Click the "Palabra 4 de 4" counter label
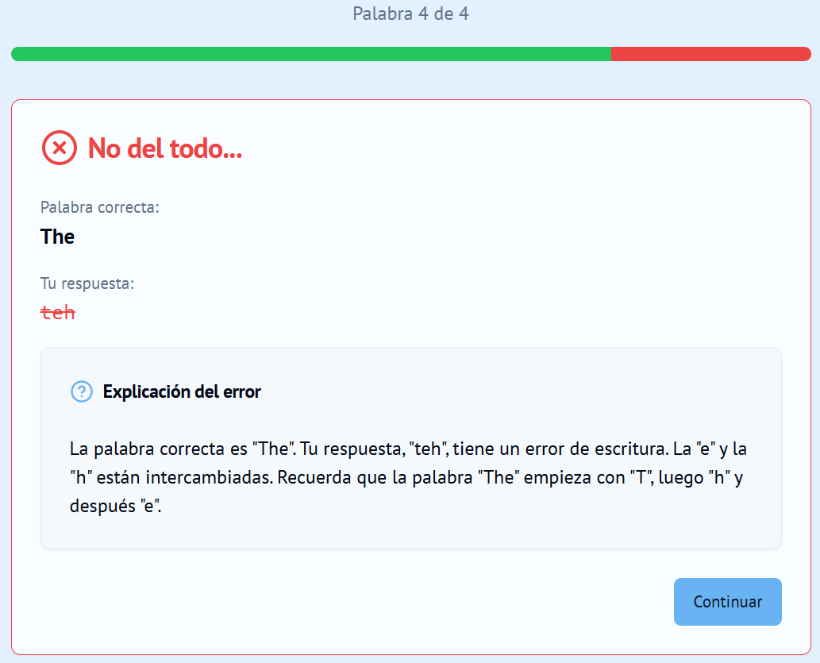Viewport: 820px width, 663px height. [410, 13]
